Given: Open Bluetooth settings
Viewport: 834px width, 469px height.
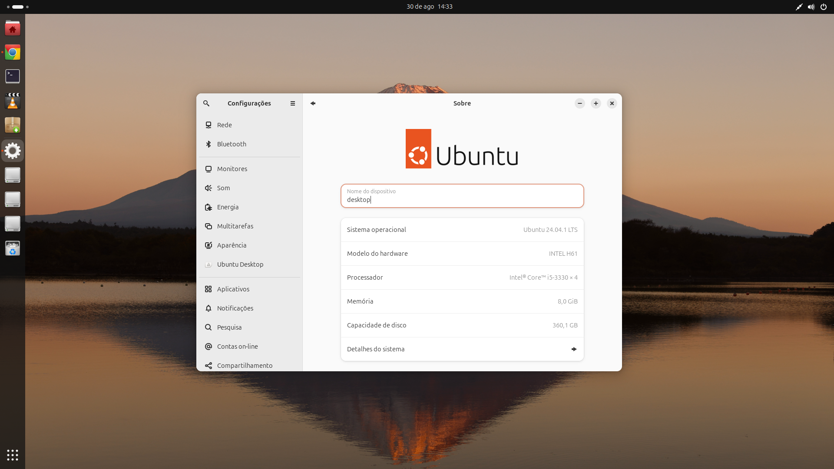Looking at the screenshot, I should point(249,144).
